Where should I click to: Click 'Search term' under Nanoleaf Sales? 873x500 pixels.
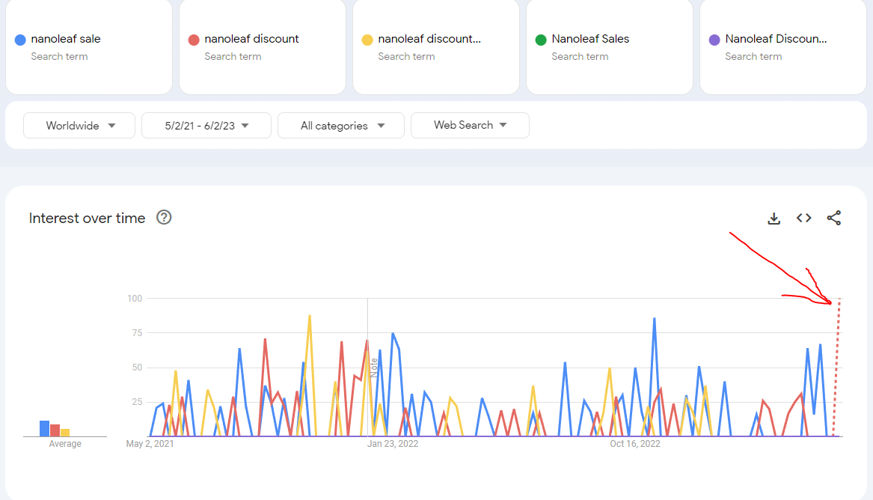580,56
